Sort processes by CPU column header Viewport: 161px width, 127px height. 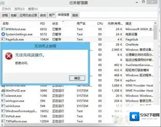100,23
